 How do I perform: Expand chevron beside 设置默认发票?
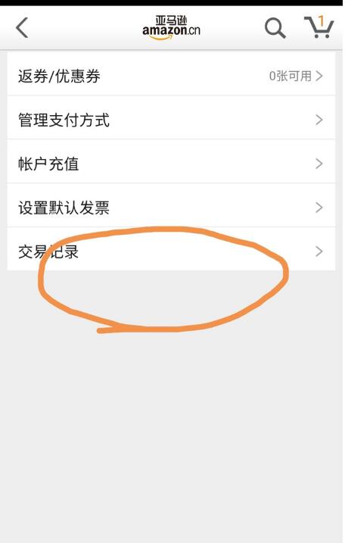point(319,208)
